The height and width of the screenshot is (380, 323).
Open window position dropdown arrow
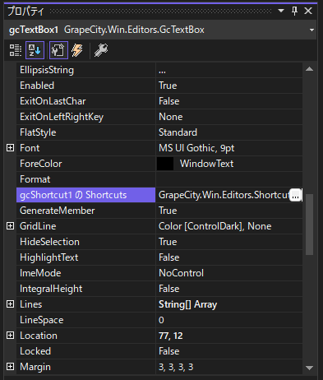coord(281,11)
